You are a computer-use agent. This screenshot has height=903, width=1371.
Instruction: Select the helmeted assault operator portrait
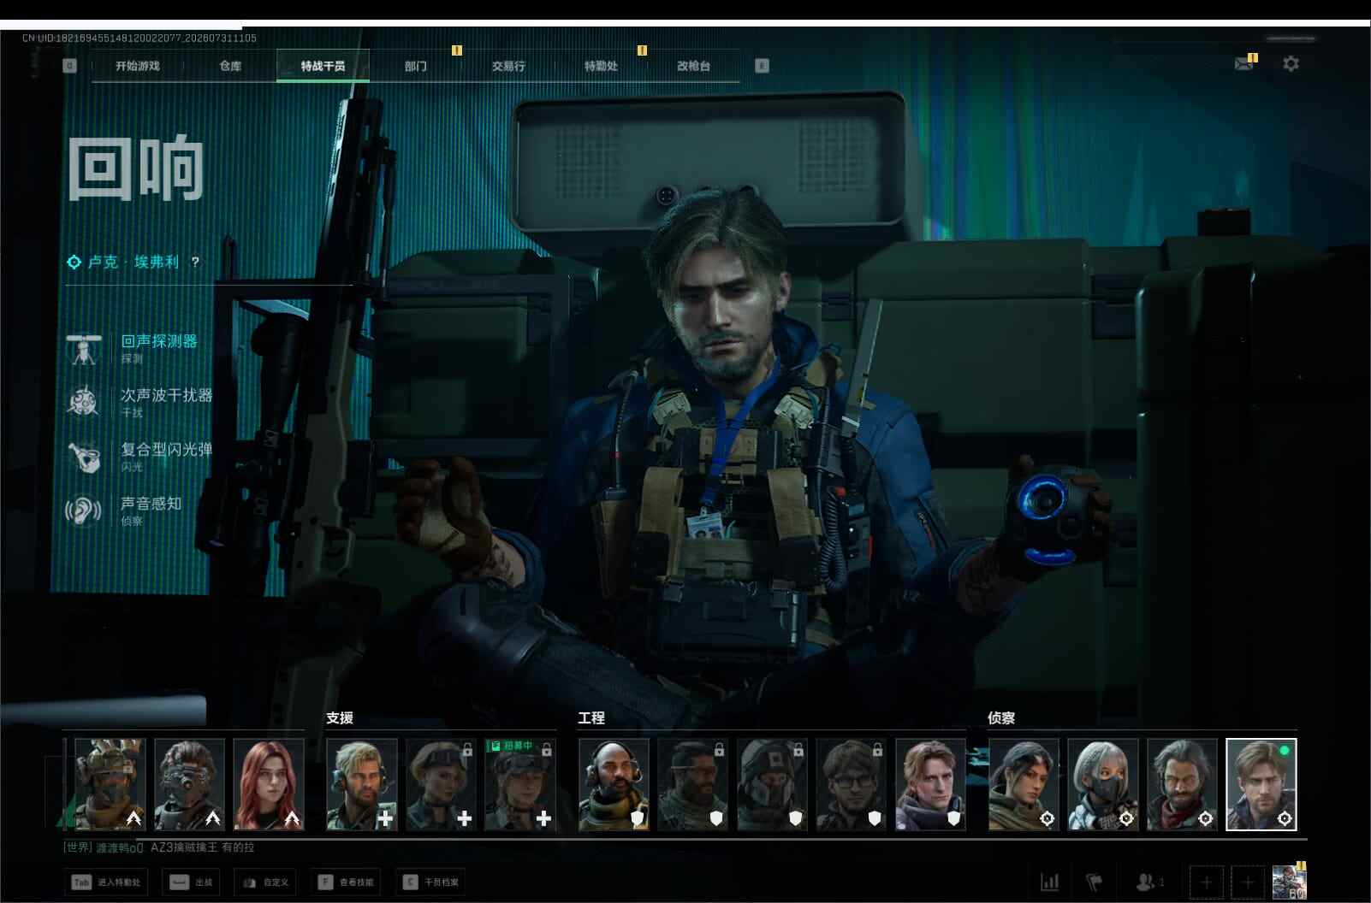(x=110, y=784)
